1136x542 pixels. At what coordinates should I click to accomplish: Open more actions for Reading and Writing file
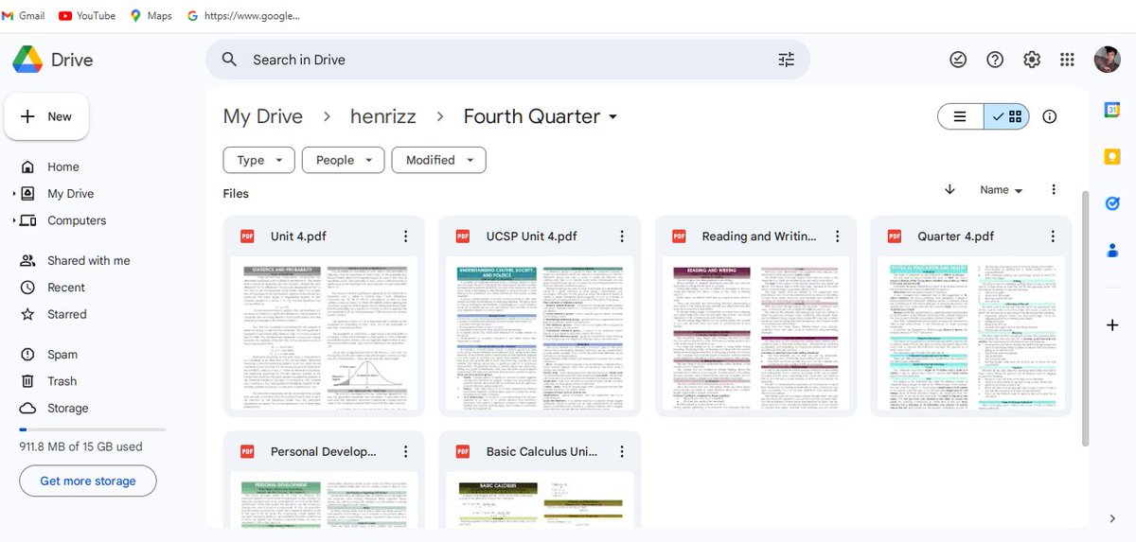[838, 236]
